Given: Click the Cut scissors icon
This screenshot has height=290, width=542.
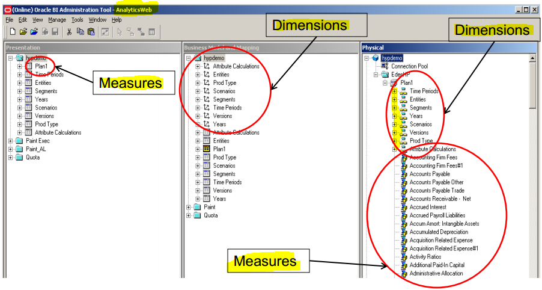Looking at the screenshot, I should tap(69, 32).
